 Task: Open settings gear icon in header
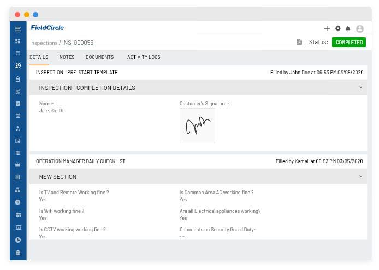click(337, 28)
